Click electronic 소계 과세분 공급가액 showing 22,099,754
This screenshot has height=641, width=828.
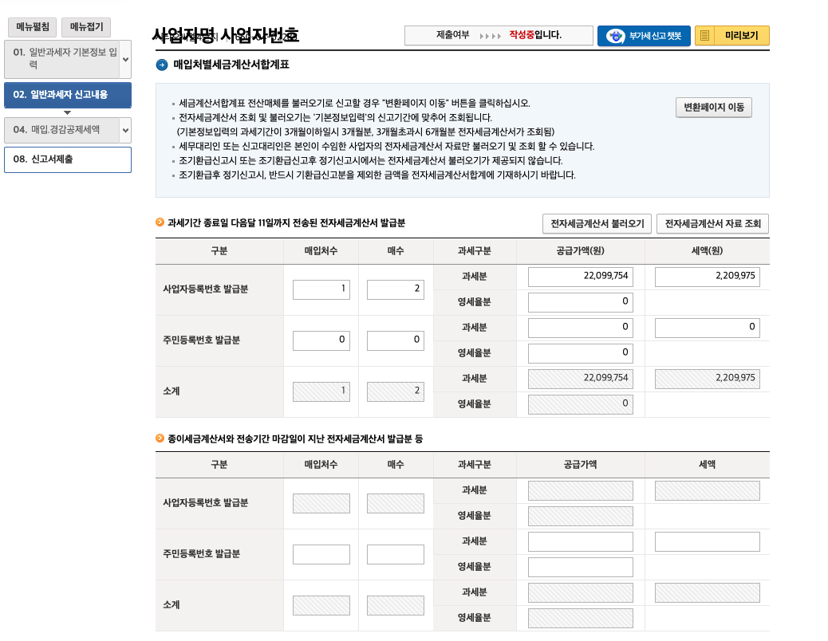[x=581, y=379]
